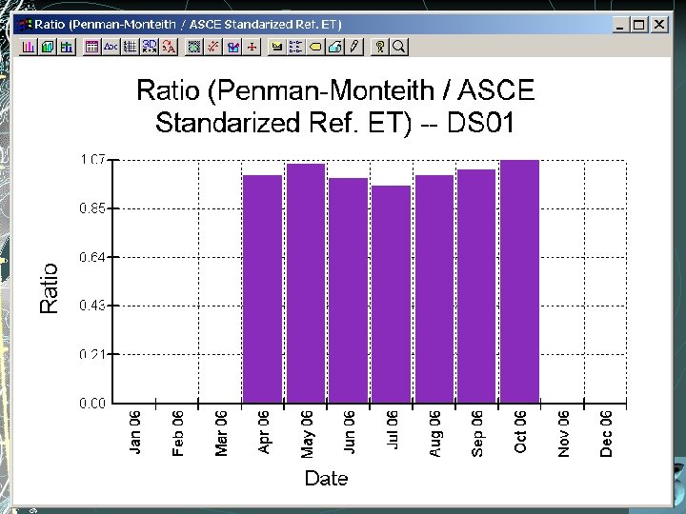Screen dimensions: 686x514
Task: Maximize the Ratio chart window
Action: 638,25
